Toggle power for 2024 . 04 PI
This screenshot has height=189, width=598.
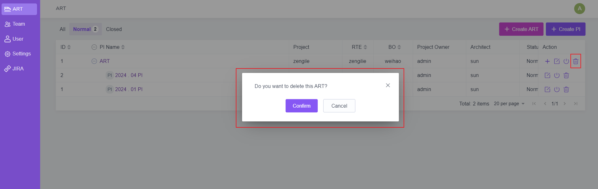557,75
